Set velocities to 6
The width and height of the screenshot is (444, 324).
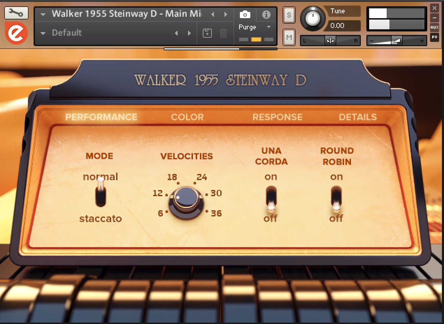[160, 213]
